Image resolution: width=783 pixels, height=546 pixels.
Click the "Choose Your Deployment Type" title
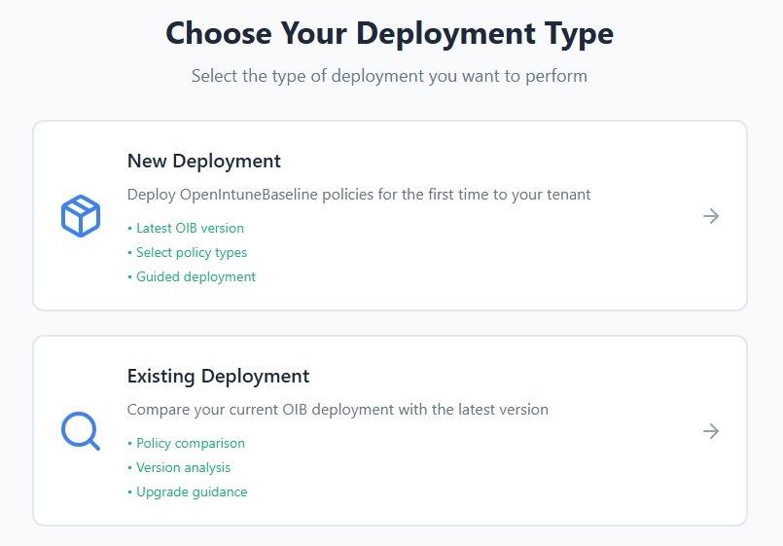click(389, 33)
